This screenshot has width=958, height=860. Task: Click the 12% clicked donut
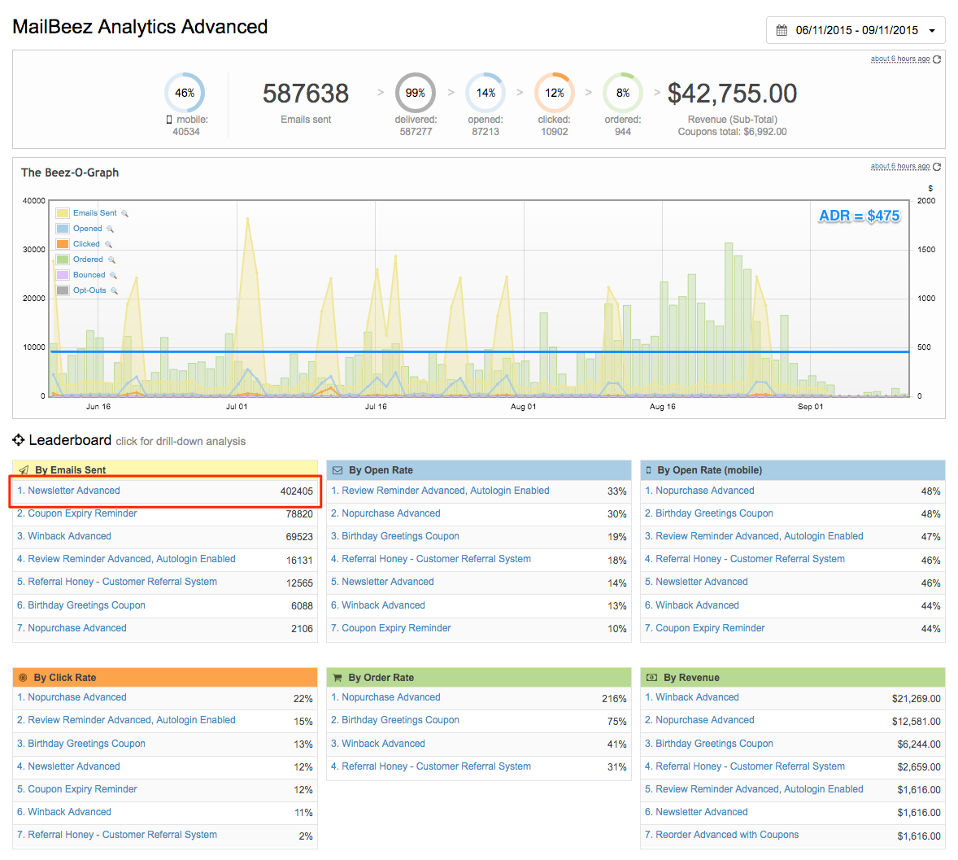pos(554,93)
